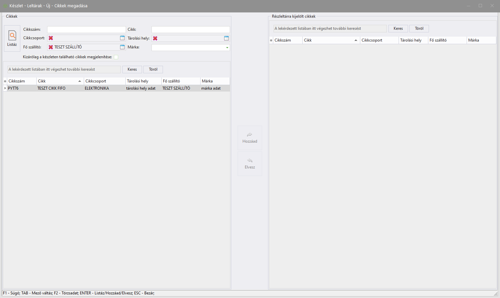Expand the Márka dropdown list
Viewport: 500px width, 298px height.
pos(227,48)
